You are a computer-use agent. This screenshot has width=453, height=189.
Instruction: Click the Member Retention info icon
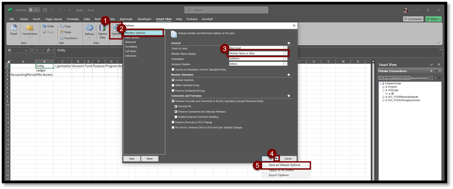(289, 74)
